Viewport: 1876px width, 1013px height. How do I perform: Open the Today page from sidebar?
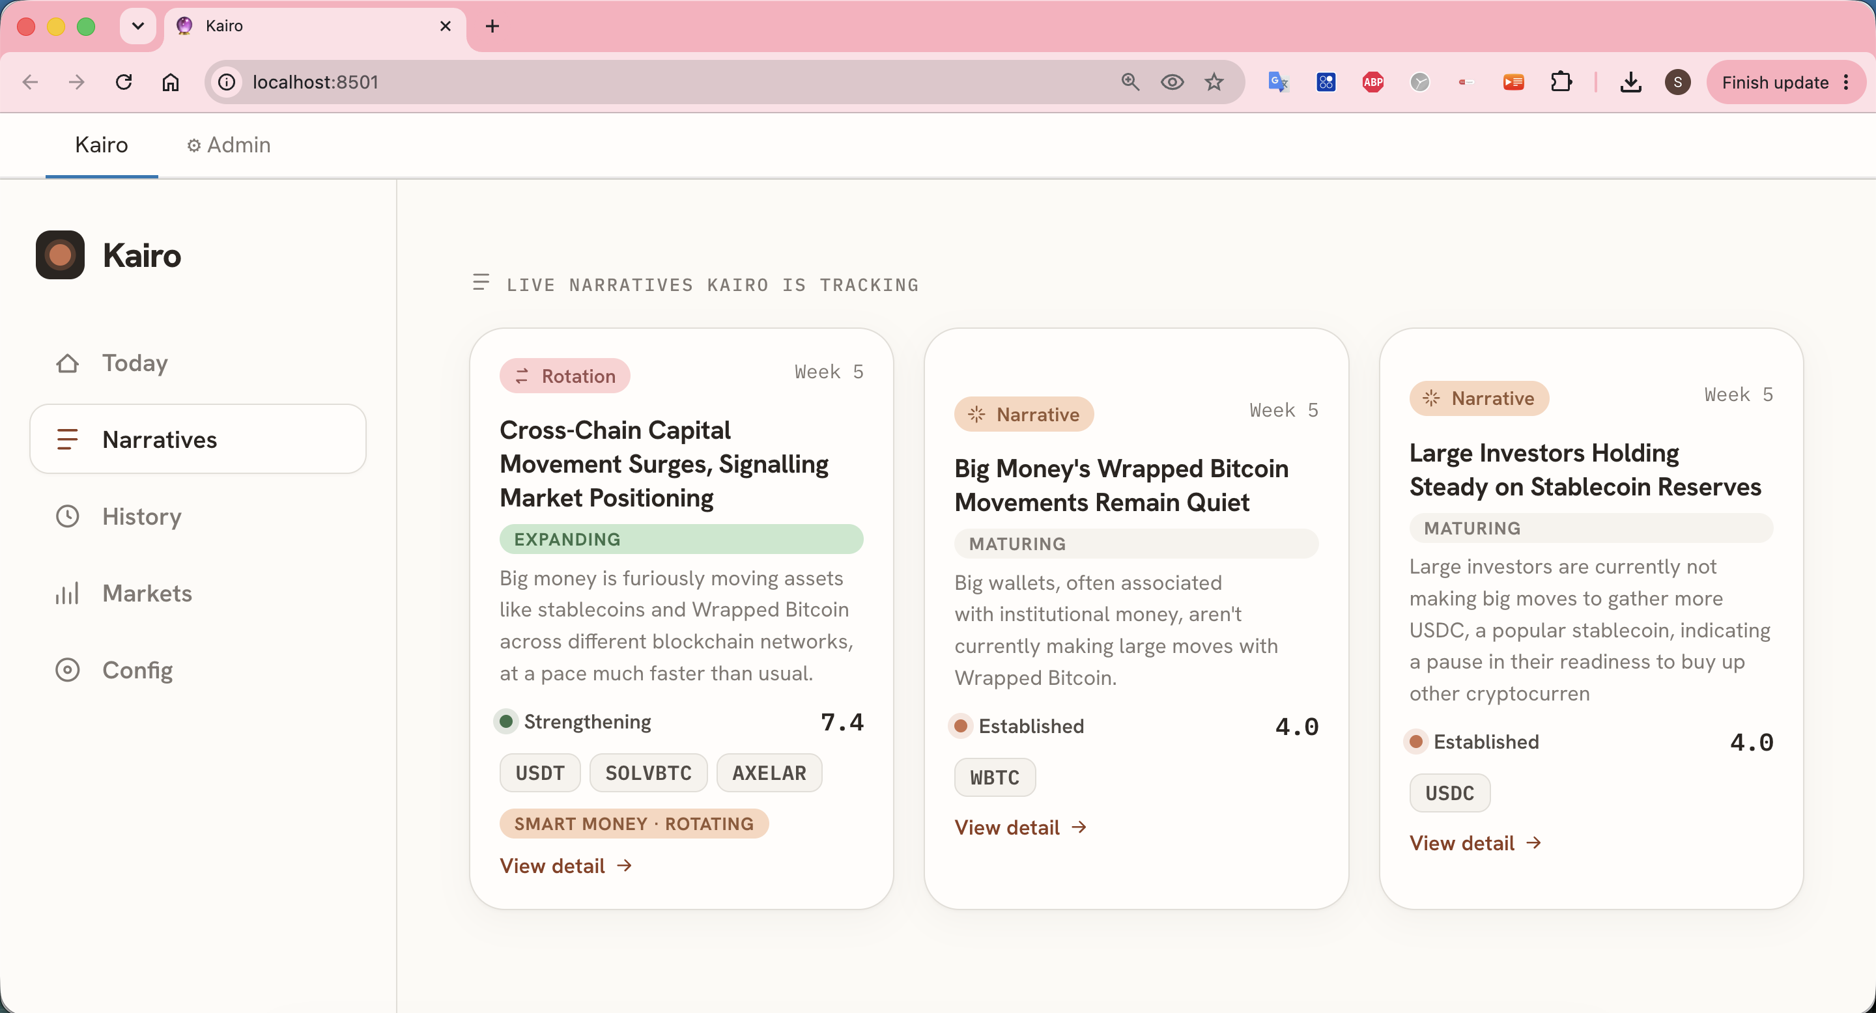pos(197,363)
